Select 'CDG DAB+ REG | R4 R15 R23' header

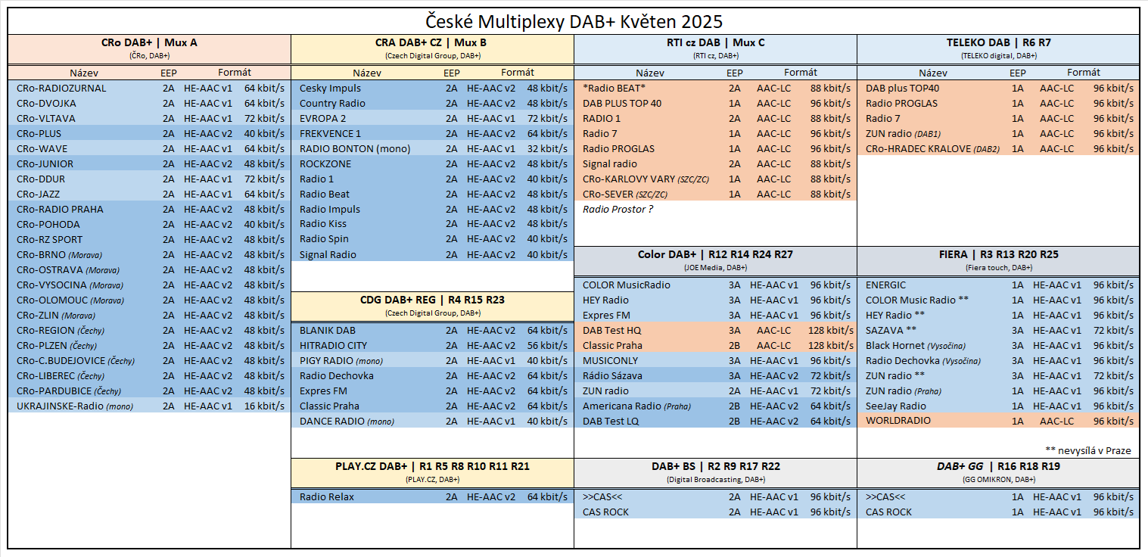click(432, 300)
